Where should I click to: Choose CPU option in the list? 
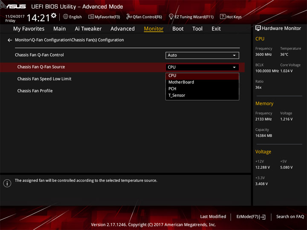pyautogui.click(x=202, y=76)
